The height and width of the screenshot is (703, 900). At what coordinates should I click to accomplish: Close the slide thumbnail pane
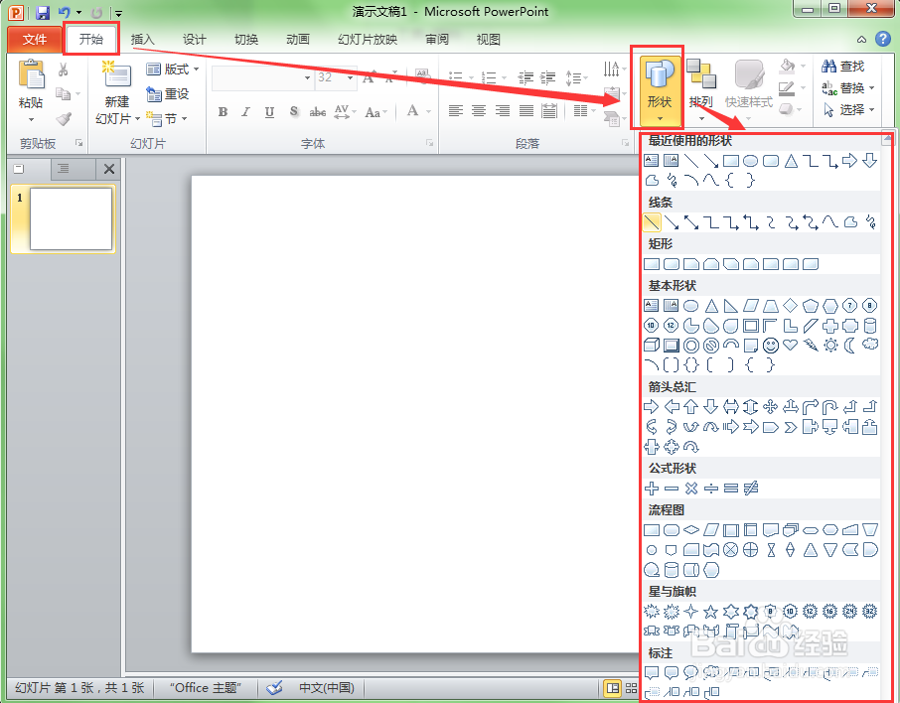click(109, 169)
